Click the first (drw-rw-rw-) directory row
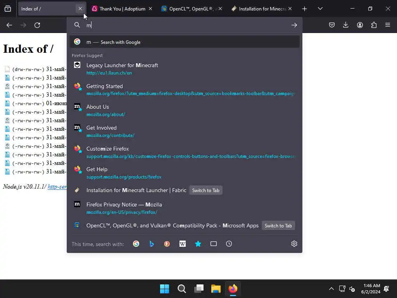This screenshot has width=397, height=298. [x=35, y=69]
